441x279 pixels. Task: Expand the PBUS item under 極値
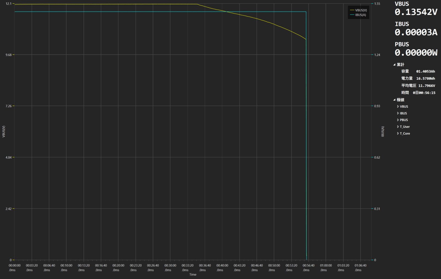tap(398, 120)
